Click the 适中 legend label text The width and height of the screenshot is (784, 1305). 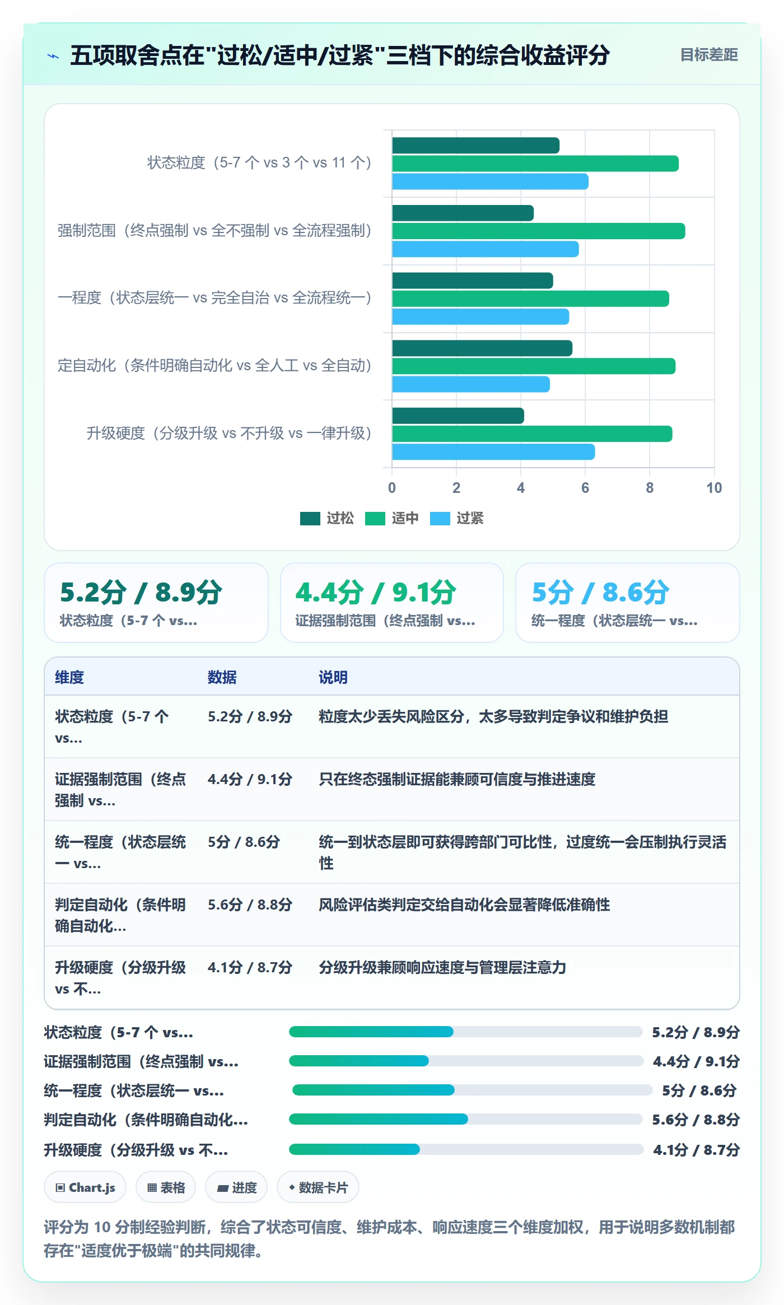[405, 519]
